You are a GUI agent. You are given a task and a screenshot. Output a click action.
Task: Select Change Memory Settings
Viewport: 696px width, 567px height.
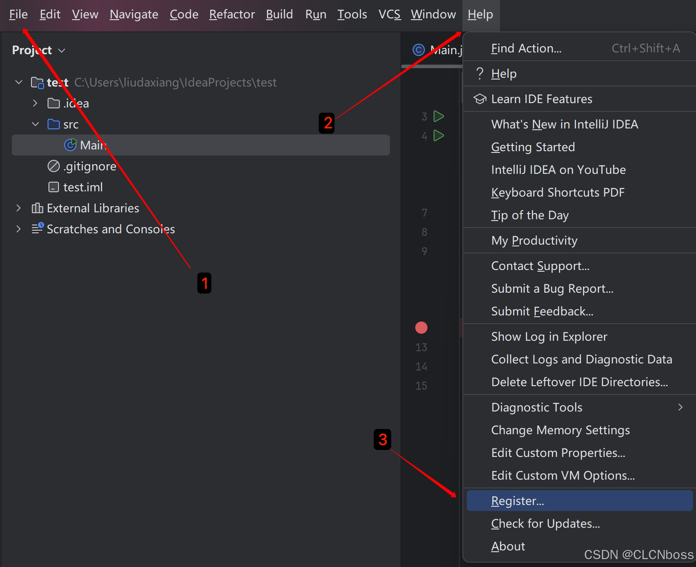[579, 430]
